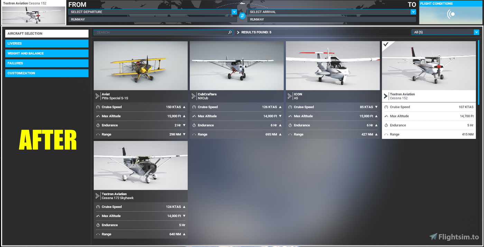Click the Range icon on Cessna 172 card

98,234
